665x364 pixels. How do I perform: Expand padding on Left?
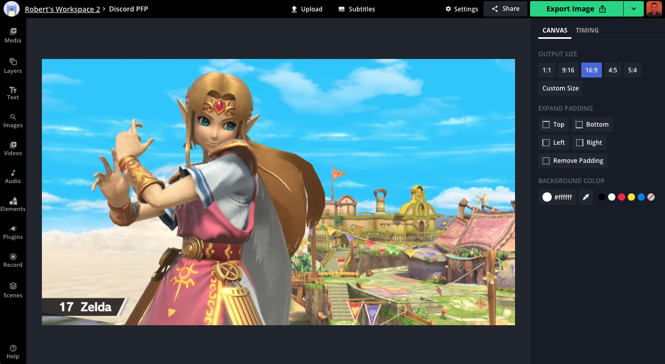(x=553, y=143)
